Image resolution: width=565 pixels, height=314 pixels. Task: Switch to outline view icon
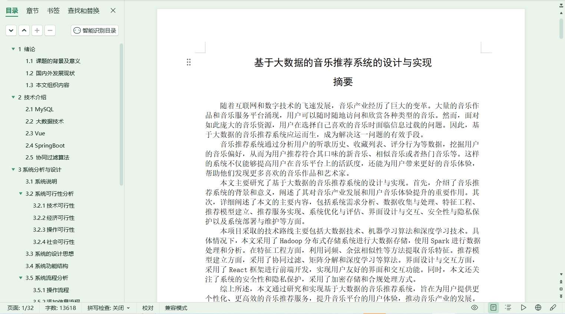point(508,308)
